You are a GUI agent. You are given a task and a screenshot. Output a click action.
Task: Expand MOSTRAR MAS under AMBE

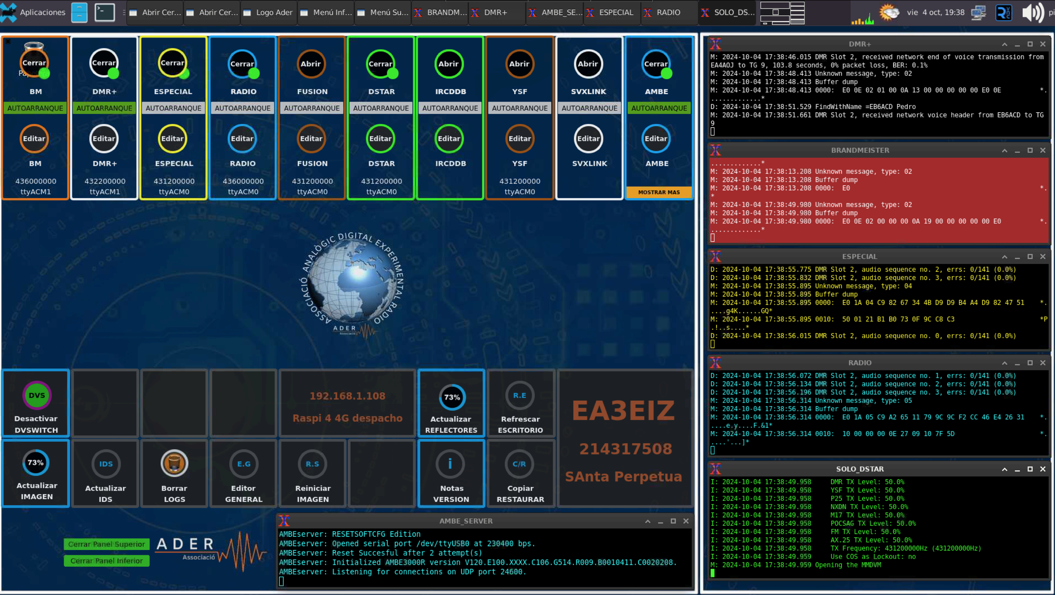(x=658, y=192)
